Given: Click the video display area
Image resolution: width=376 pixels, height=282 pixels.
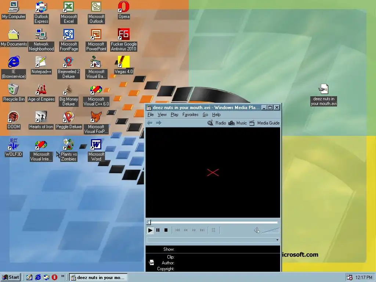Looking at the screenshot, I should coord(213,173).
